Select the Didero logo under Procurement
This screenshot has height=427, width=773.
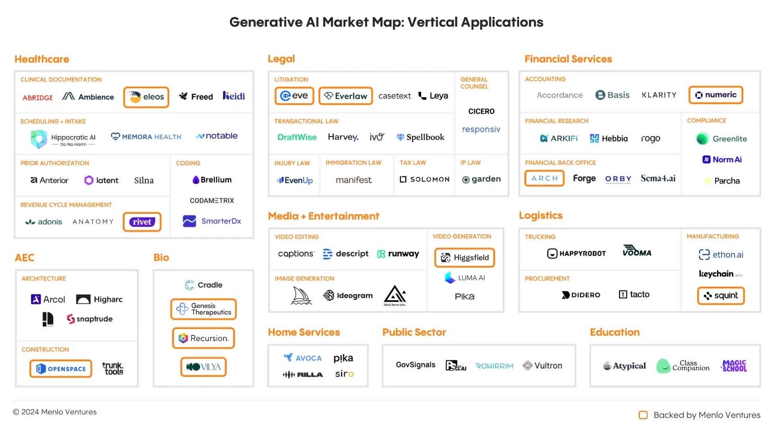581,295
